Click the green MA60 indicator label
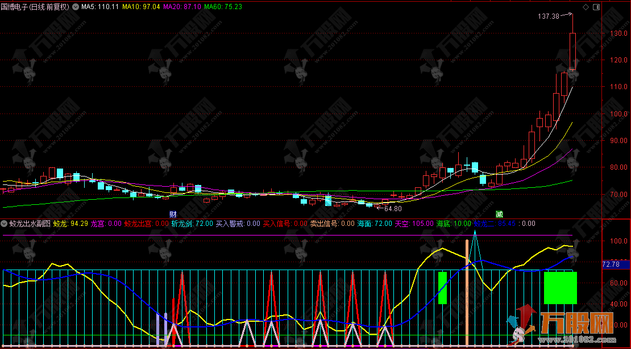 (223, 7)
